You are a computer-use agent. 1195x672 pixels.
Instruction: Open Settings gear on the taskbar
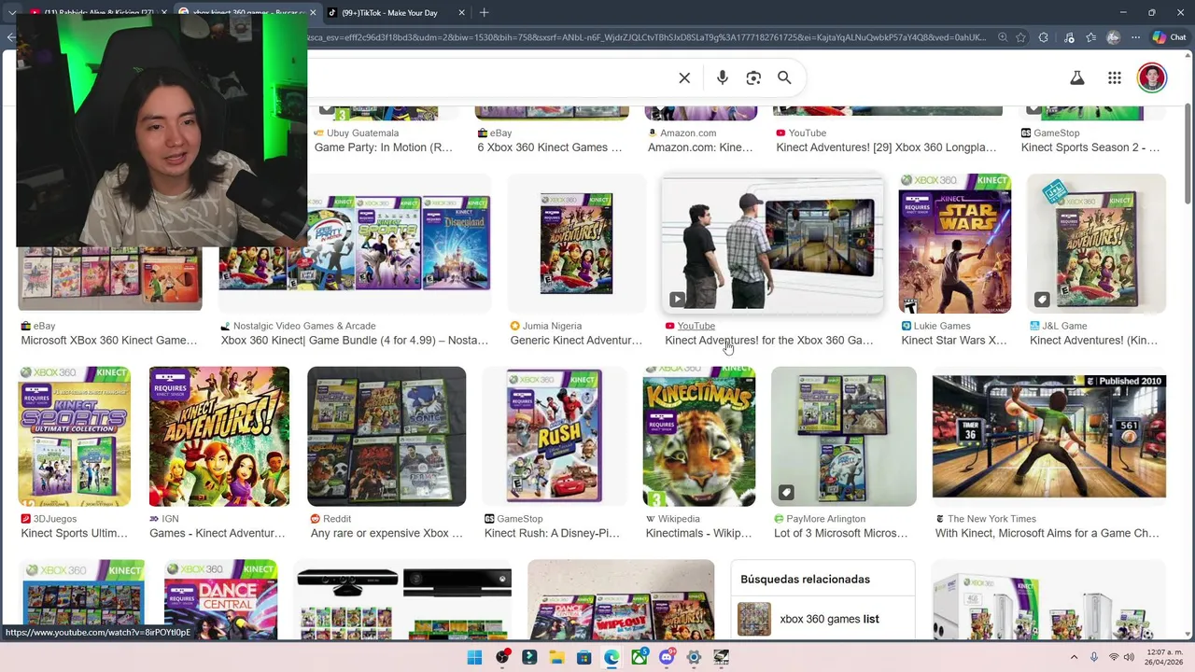pos(694,657)
